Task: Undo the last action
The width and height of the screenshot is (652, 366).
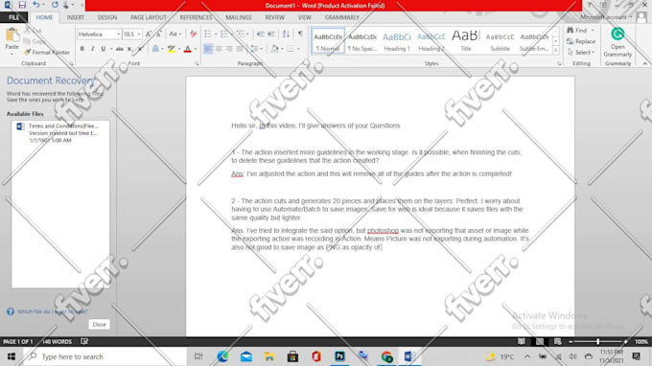Action: [36, 5]
